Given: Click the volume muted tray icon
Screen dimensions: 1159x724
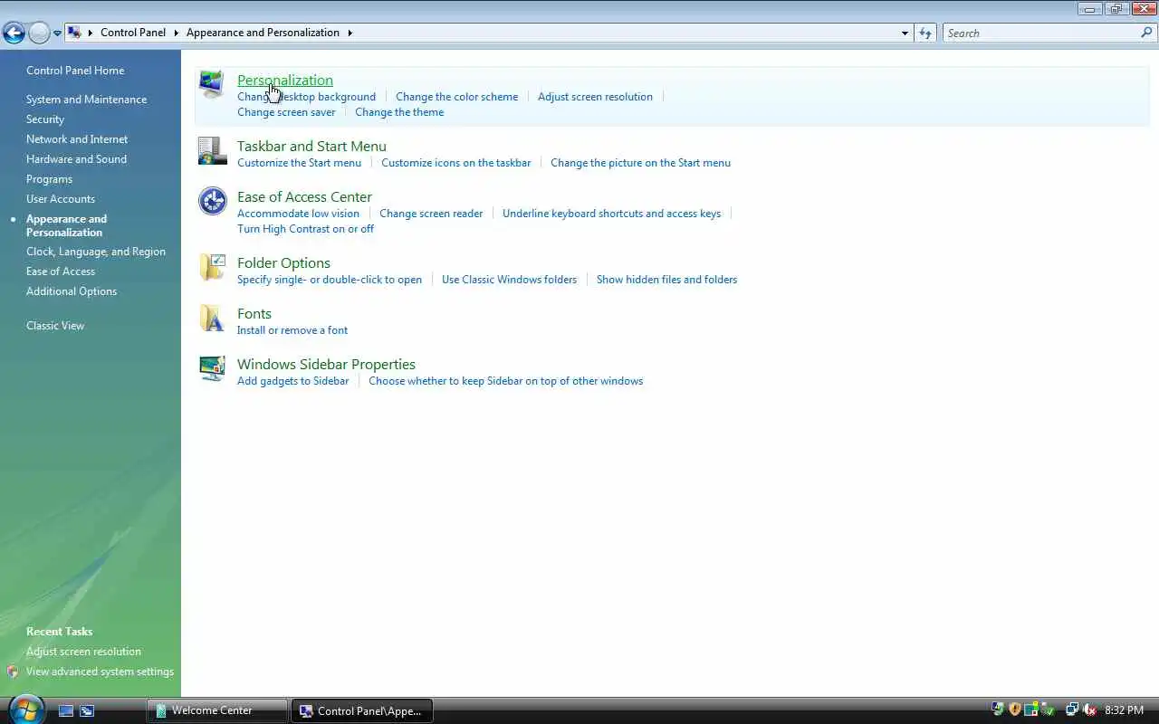Looking at the screenshot, I should (1089, 710).
